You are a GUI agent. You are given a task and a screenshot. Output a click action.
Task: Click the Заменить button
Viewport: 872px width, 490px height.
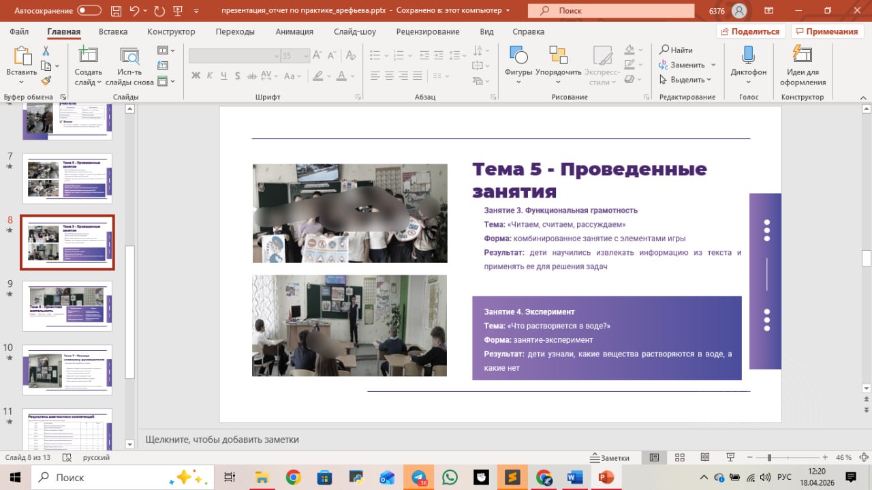[x=682, y=65]
